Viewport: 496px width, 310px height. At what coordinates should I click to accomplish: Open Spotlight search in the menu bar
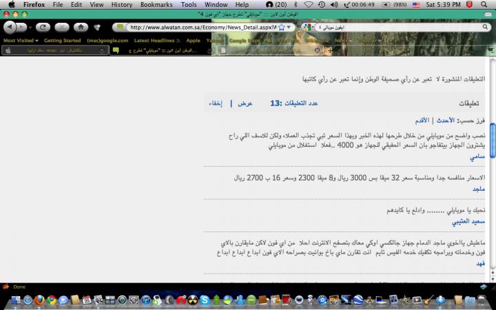[x=487, y=4]
